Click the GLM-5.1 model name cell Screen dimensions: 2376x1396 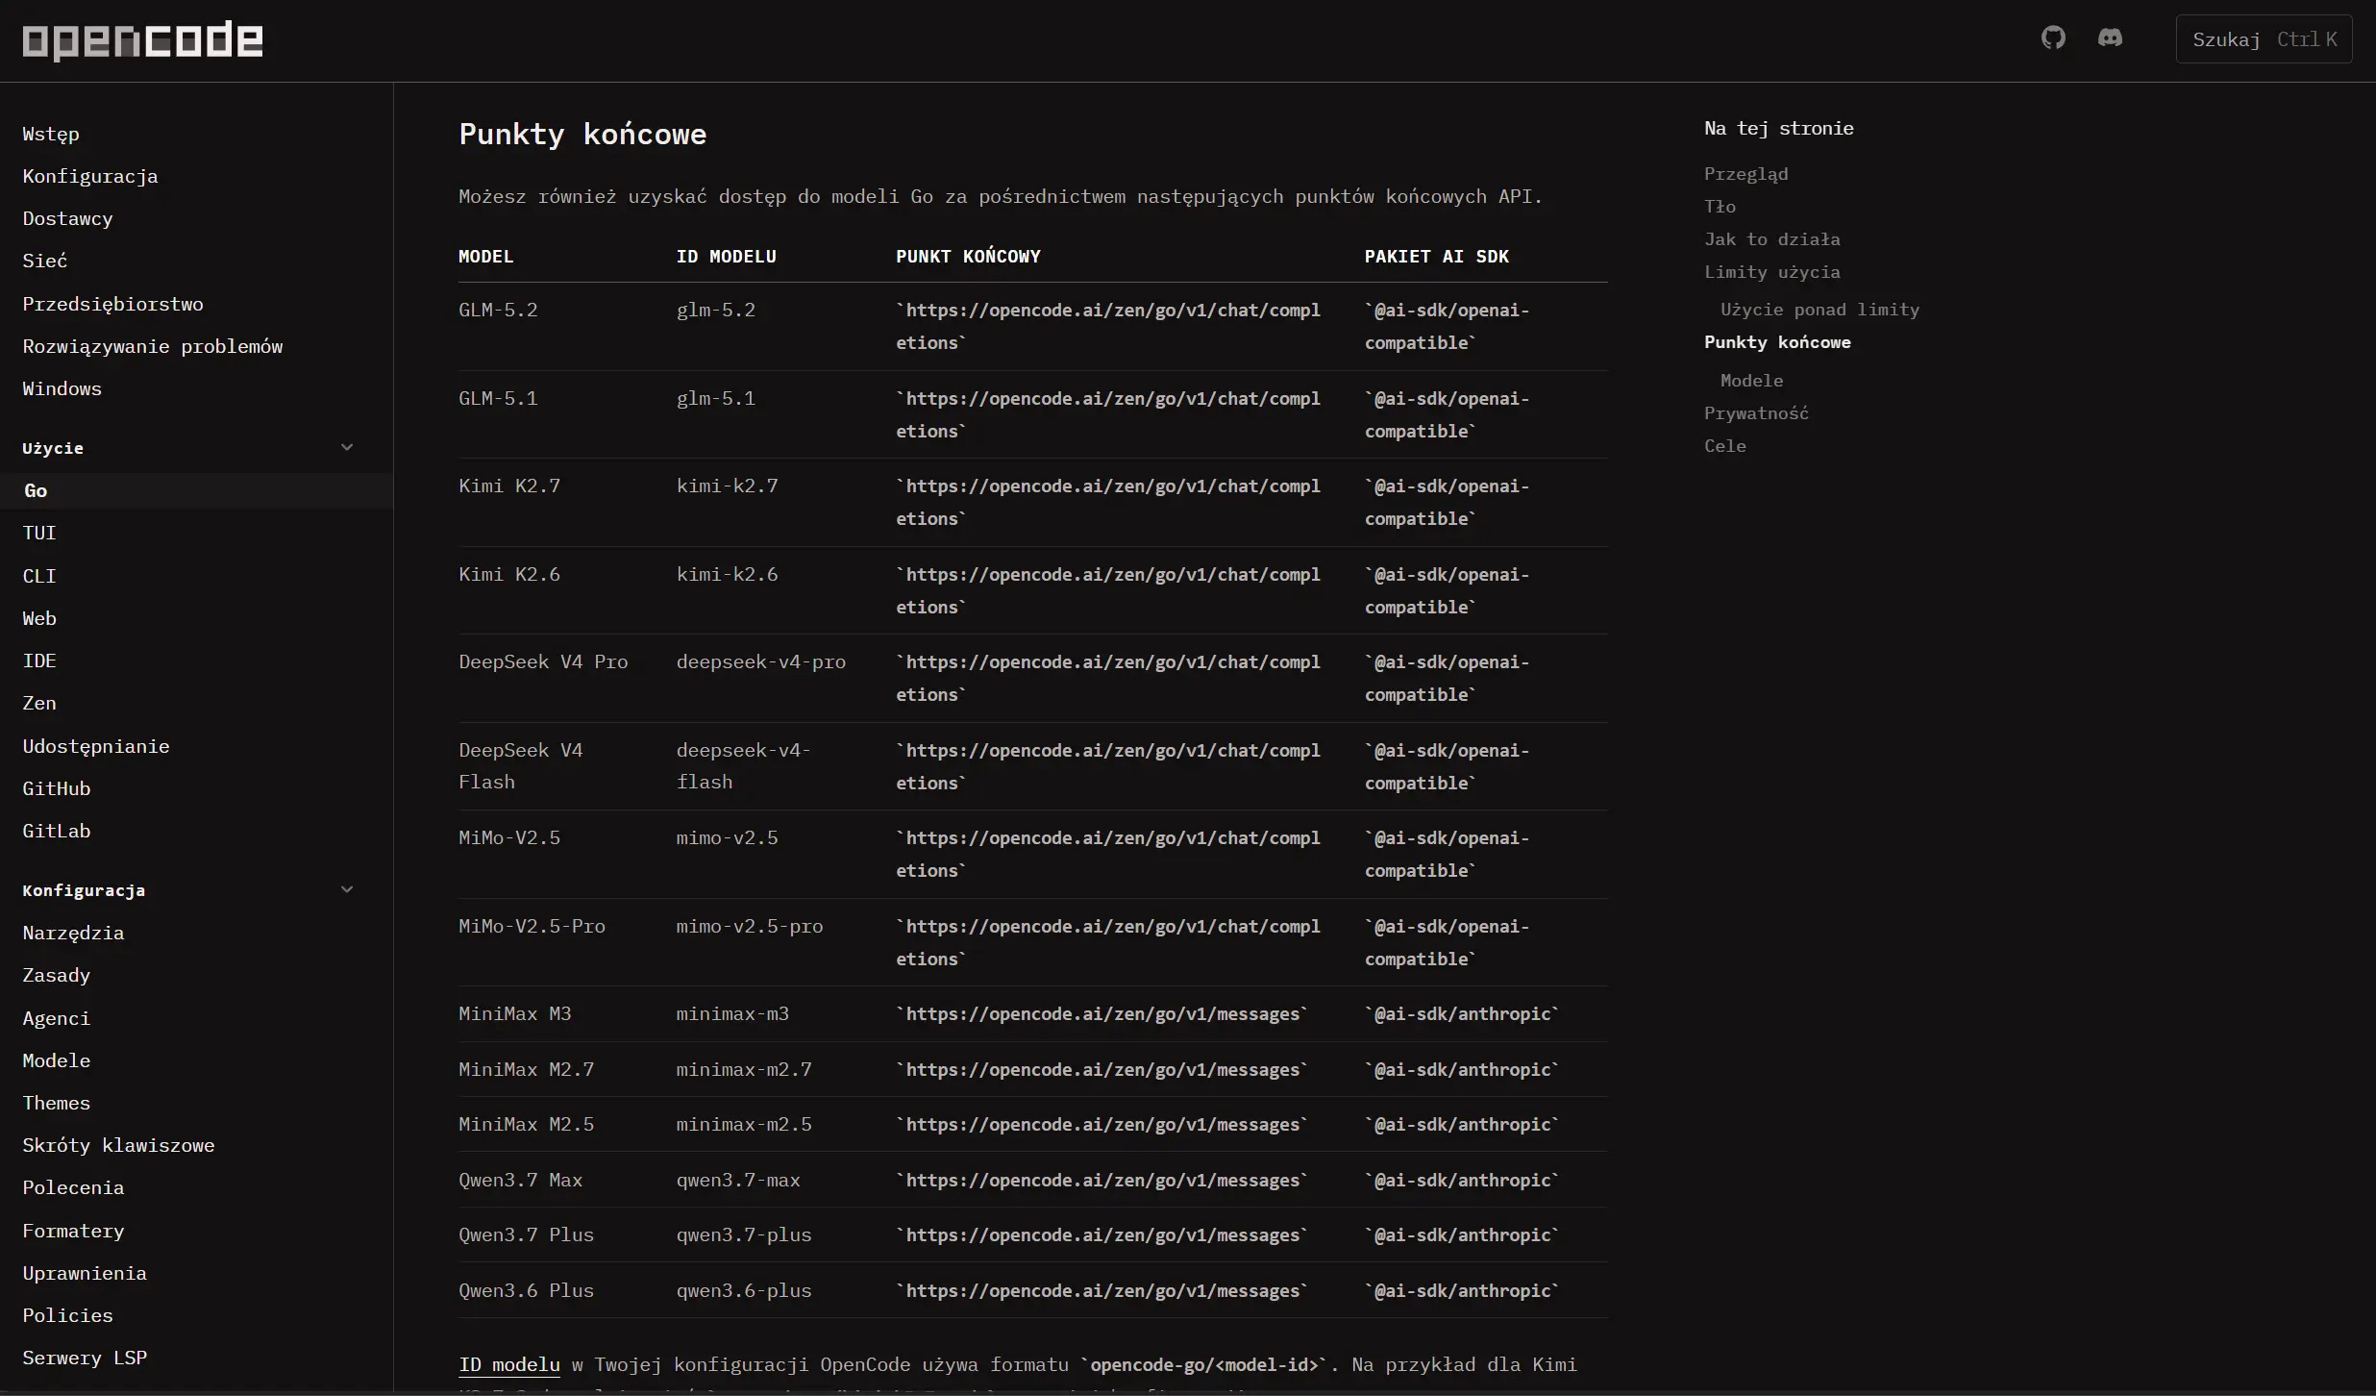tap(498, 398)
